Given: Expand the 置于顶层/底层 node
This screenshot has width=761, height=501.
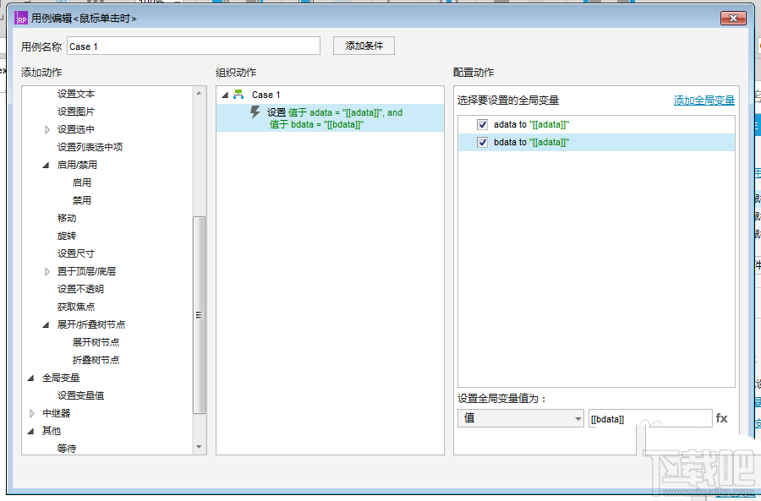Looking at the screenshot, I should point(47,271).
